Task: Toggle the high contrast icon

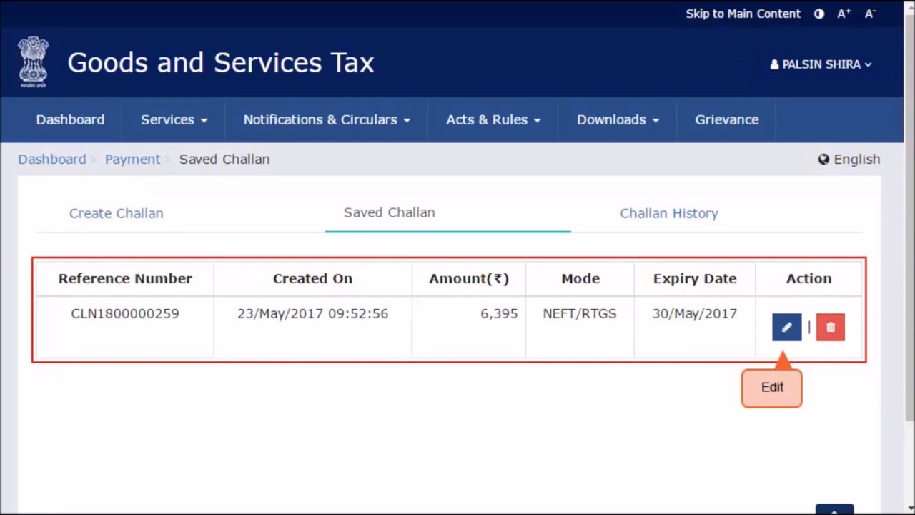Action: (x=819, y=14)
